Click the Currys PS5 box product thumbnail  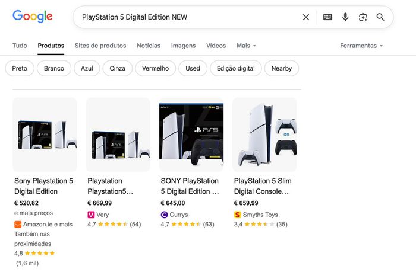pos(191,135)
